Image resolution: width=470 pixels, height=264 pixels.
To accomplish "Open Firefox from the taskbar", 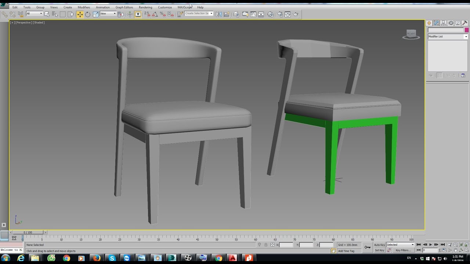I will coord(97,258).
